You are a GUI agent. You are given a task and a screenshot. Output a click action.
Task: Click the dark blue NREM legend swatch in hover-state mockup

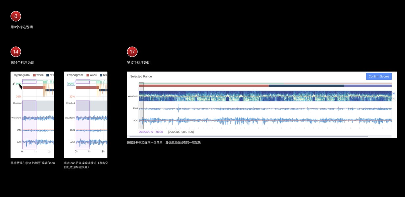coord(48,75)
